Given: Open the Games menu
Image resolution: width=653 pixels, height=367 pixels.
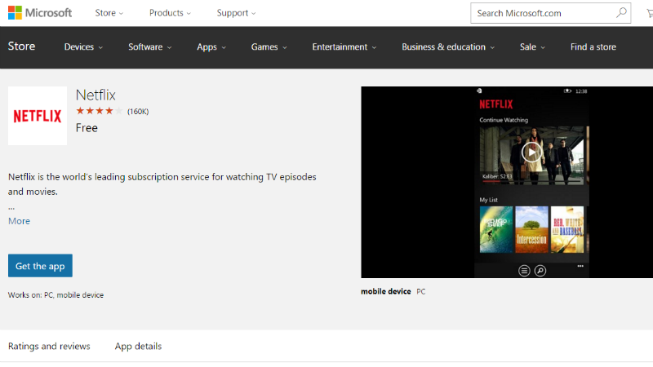Looking at the screenshot, I should 269,47.
